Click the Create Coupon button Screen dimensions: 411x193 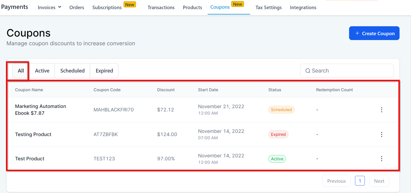click(x=374, y=33)
